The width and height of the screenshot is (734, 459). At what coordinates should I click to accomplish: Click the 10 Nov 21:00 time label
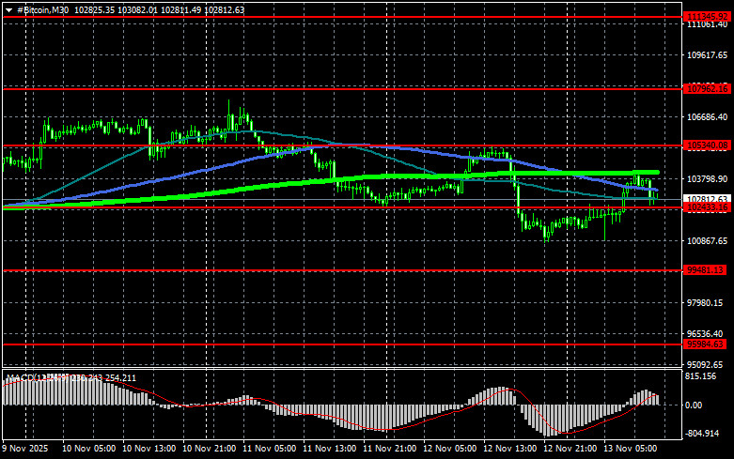click(x=210, y=449)
